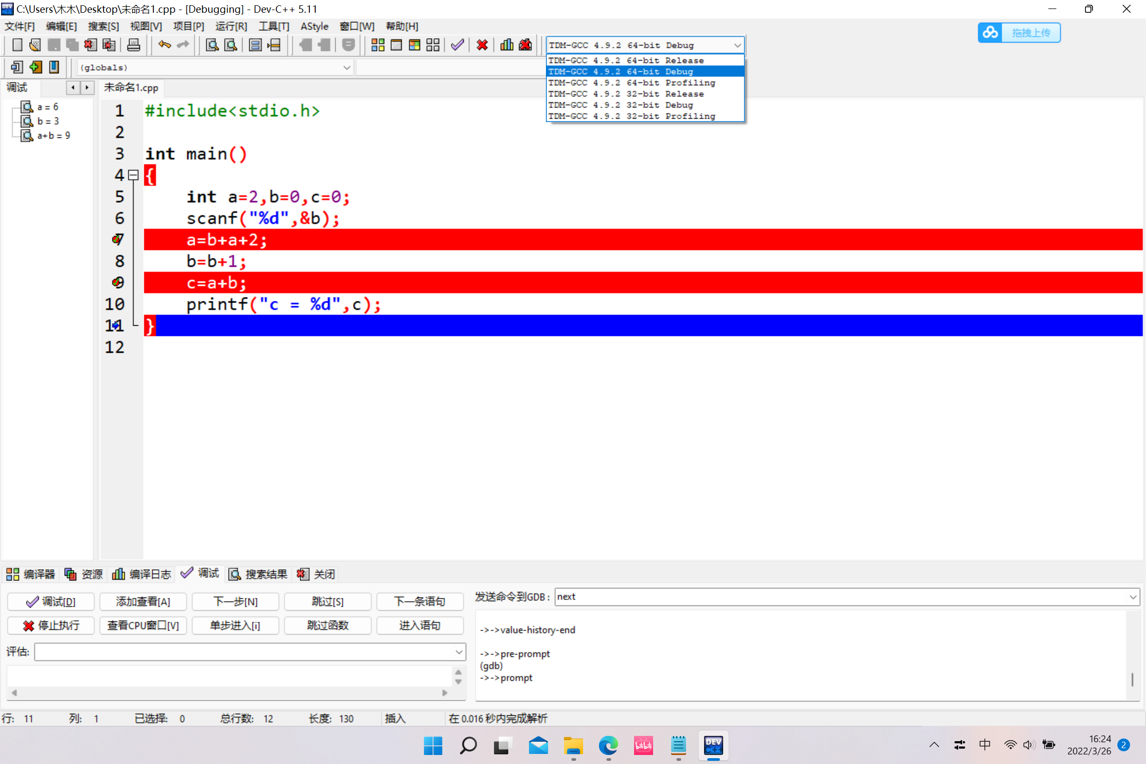Stop debugging via 停止执行 button

tap(50, 626)
